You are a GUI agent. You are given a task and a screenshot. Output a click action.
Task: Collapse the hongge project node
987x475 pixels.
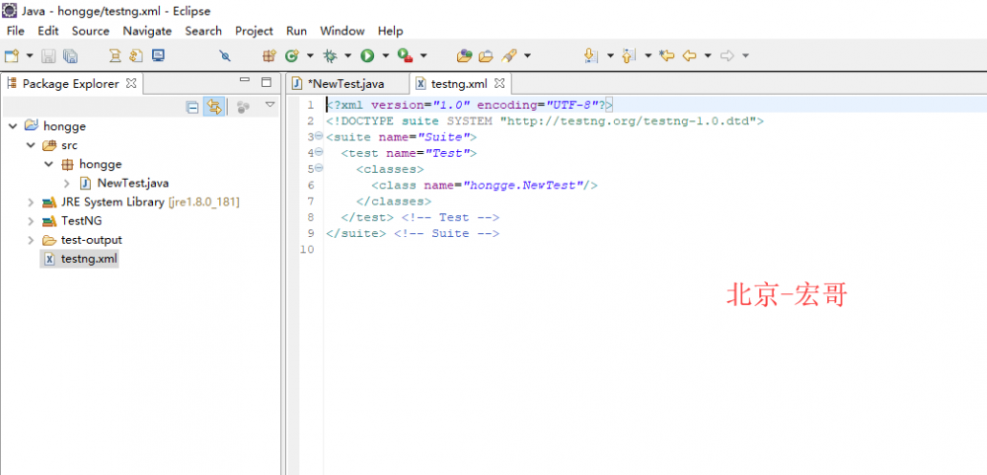13,126
